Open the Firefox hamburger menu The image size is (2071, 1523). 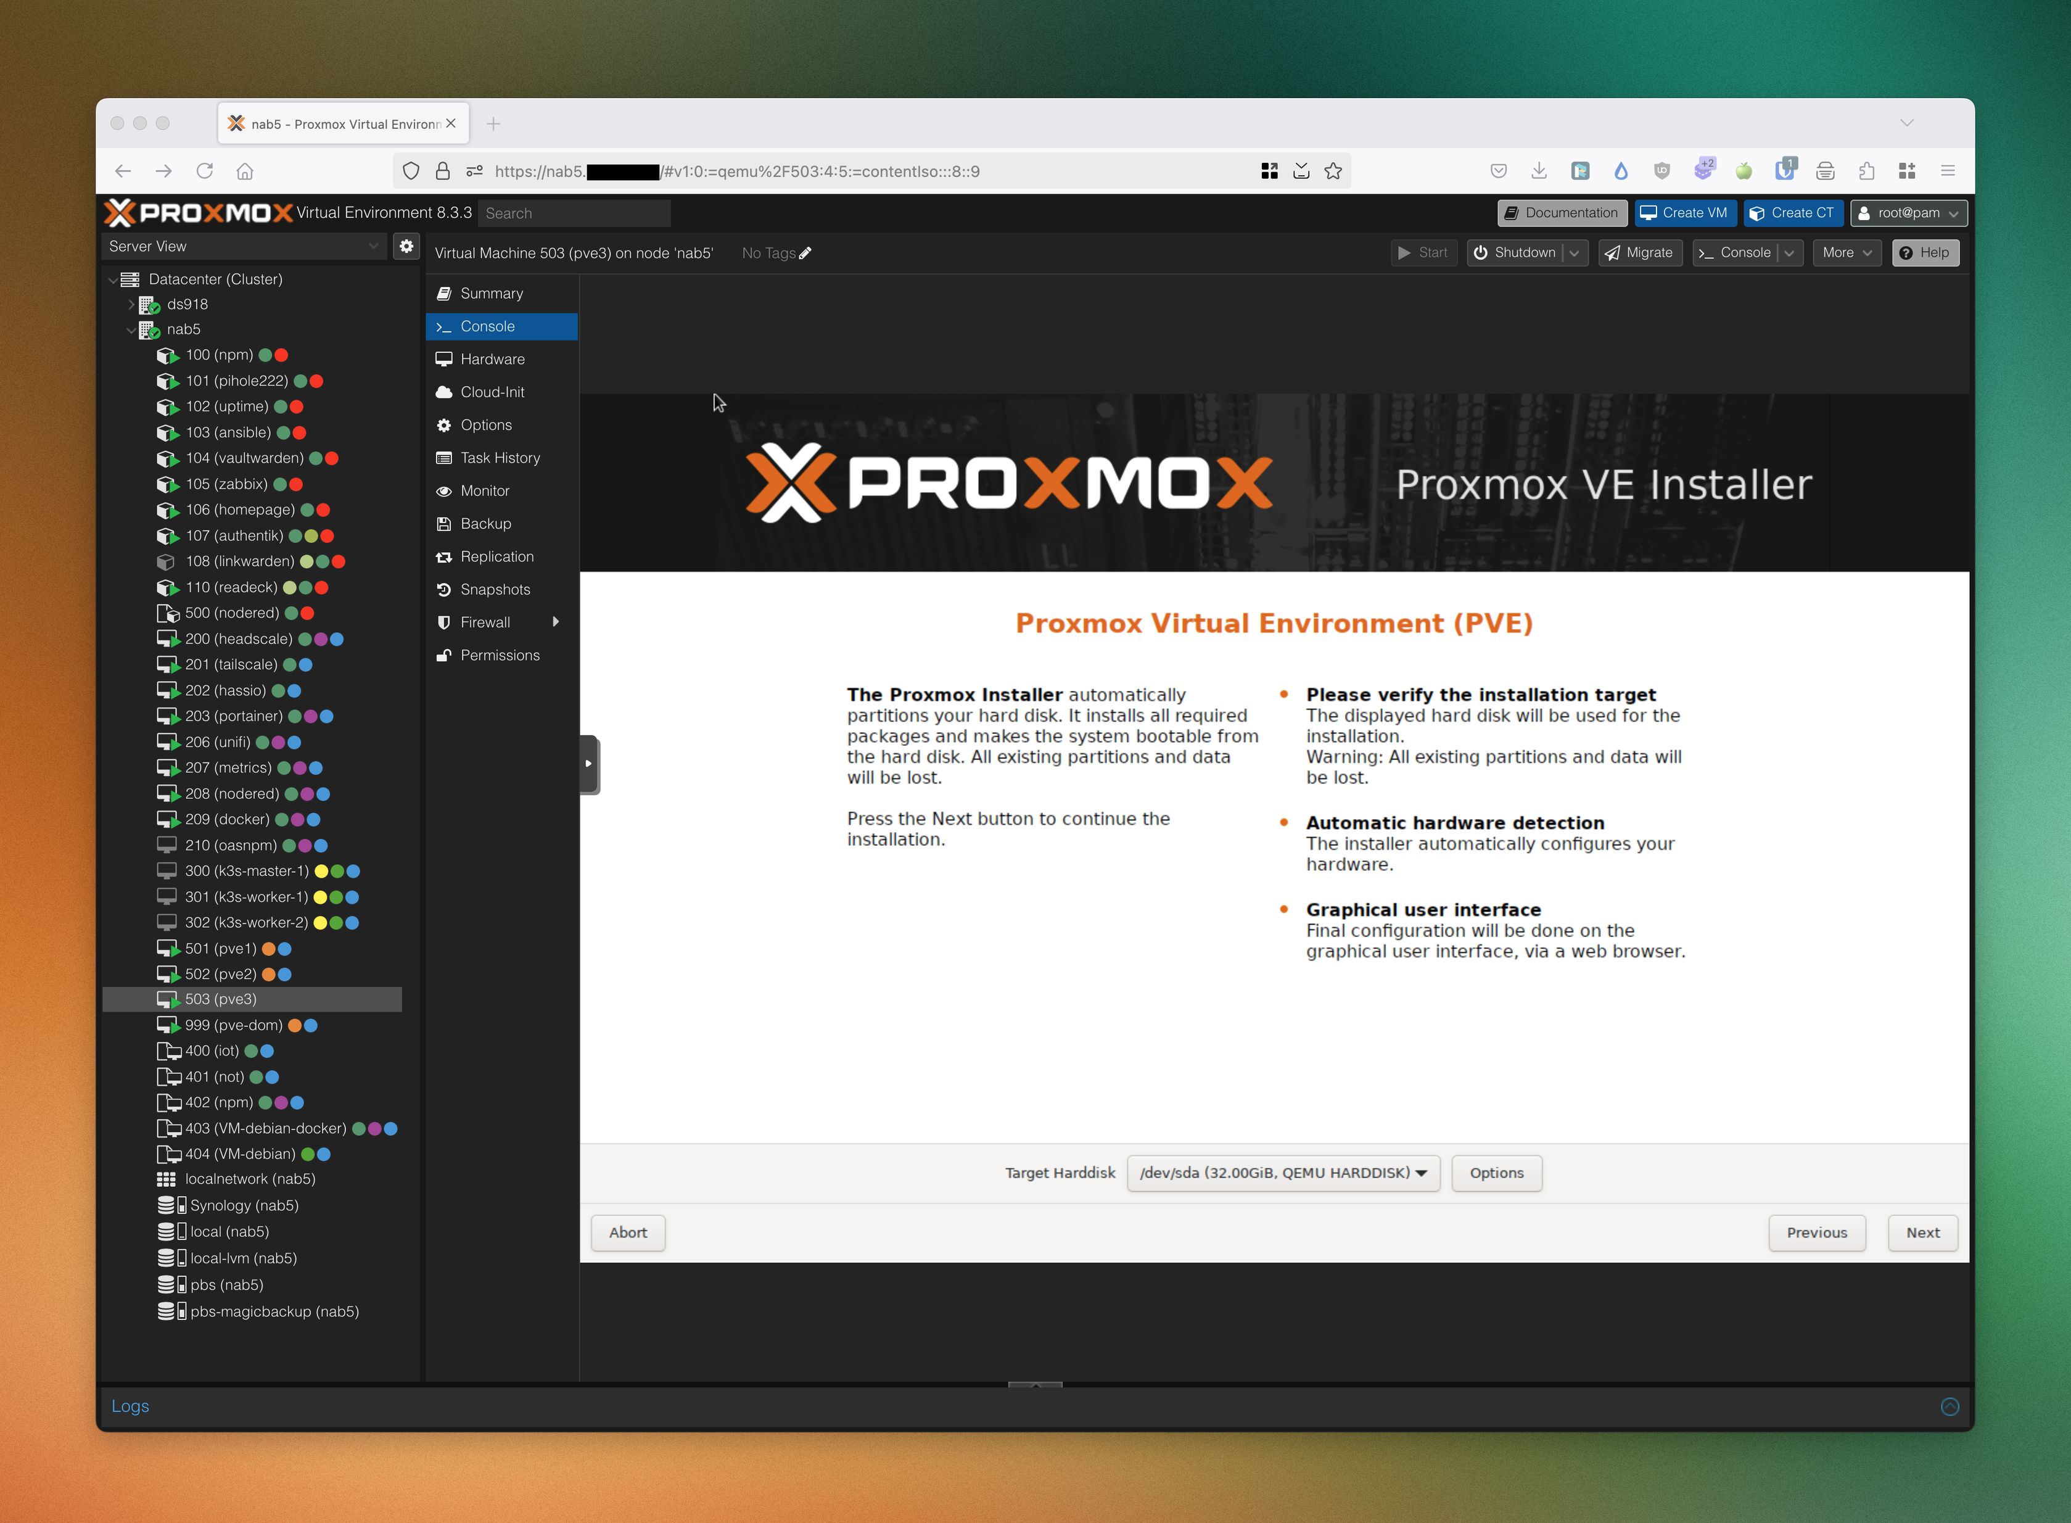[1948, 170]
